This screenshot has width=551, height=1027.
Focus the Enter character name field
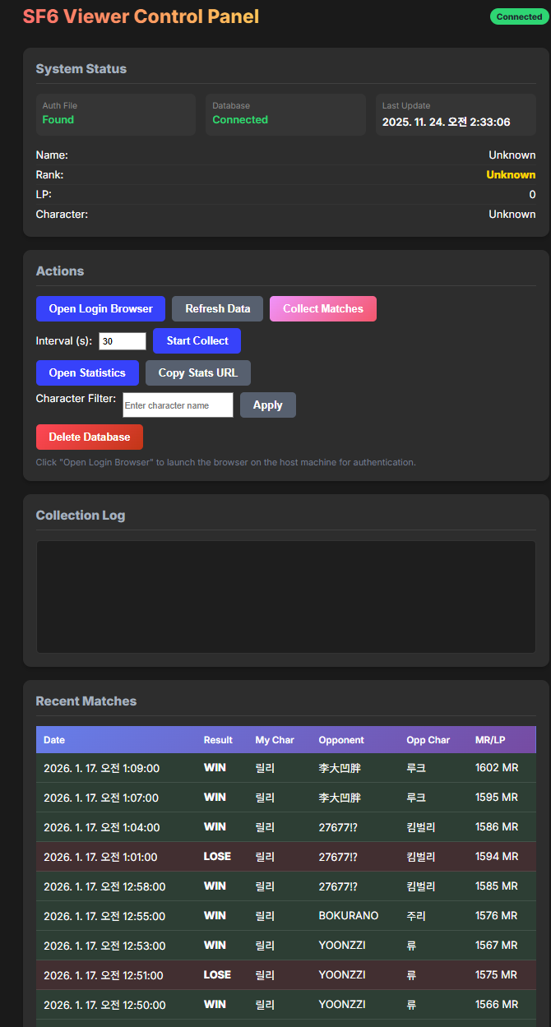pos(178,405)
